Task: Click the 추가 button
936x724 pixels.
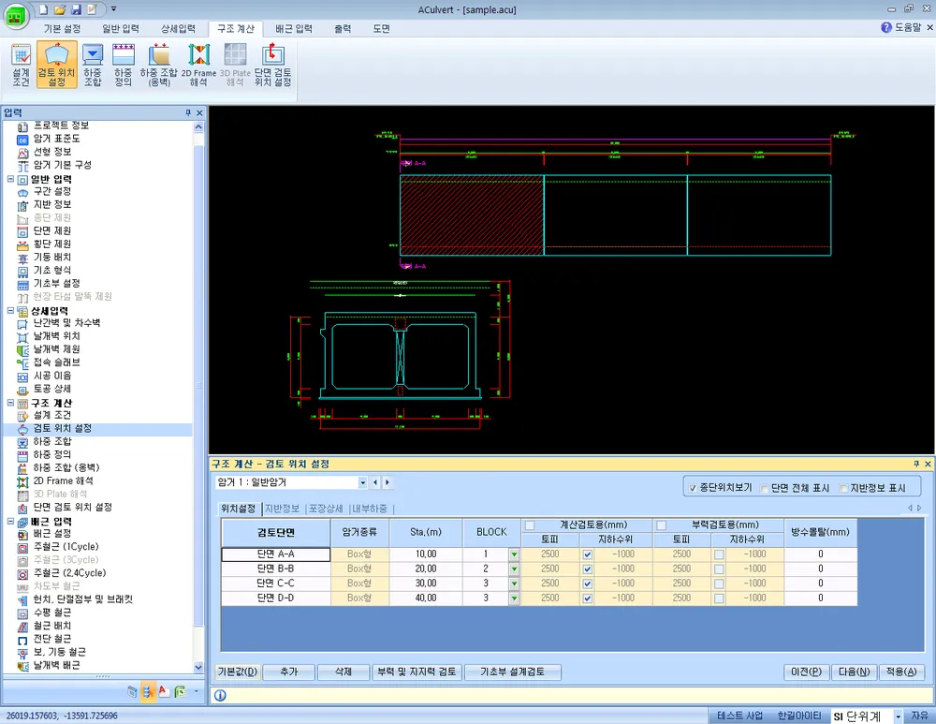Action: click(x=289, y=672)
